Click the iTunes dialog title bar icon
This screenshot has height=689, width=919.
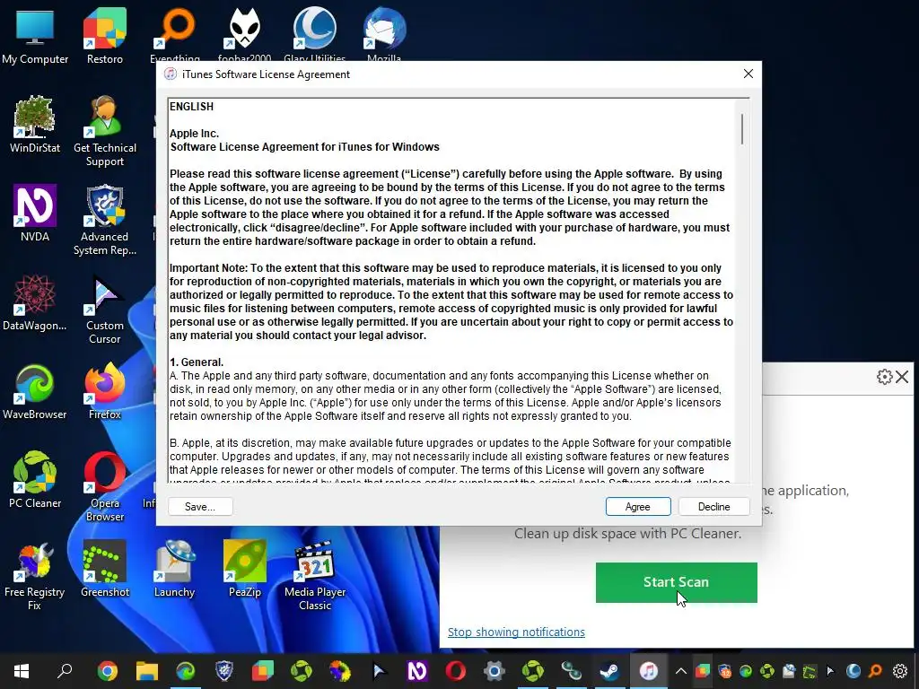171,74
